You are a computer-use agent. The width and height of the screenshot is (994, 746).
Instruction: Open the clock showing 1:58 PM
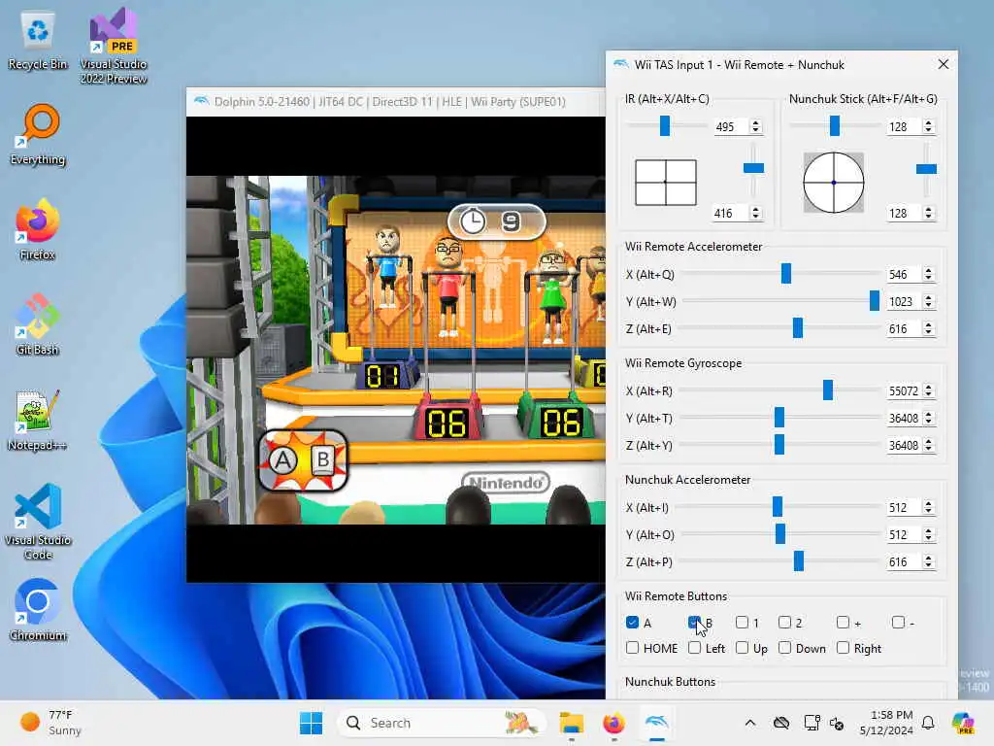tap(886, 723)
